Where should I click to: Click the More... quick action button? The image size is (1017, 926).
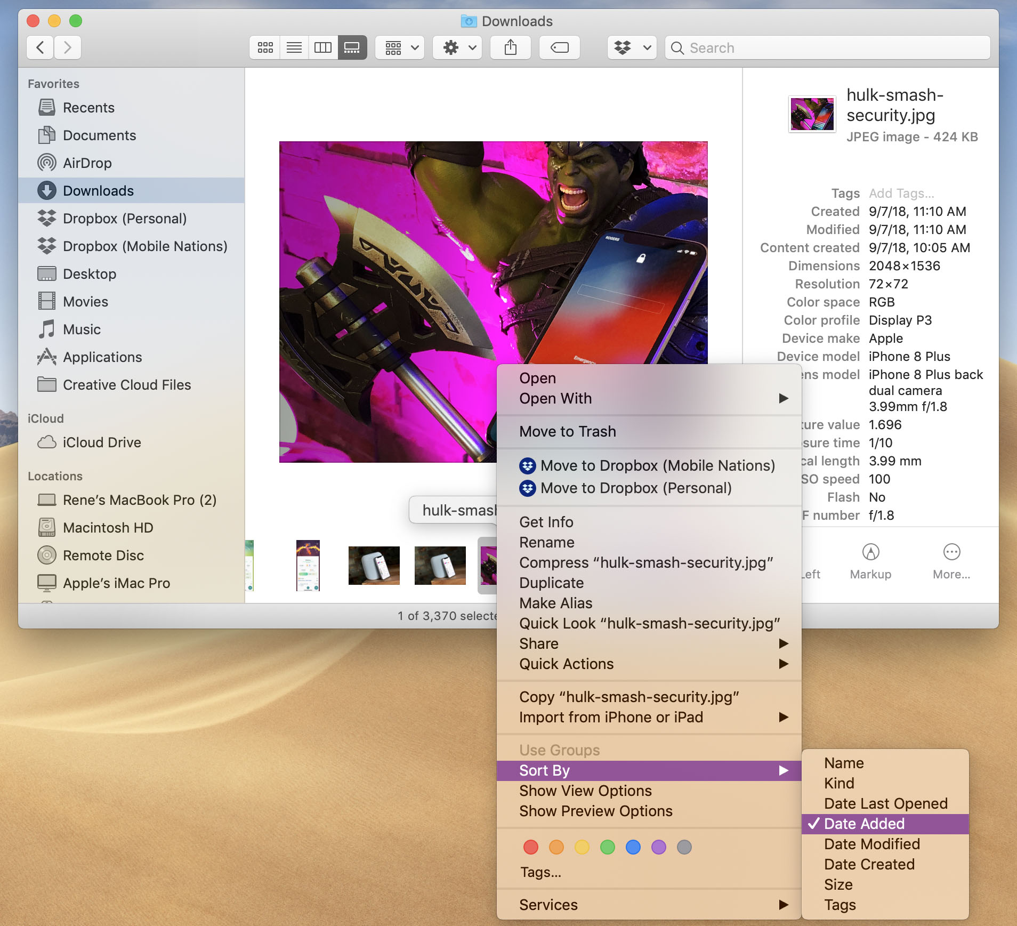coord(951,561)
